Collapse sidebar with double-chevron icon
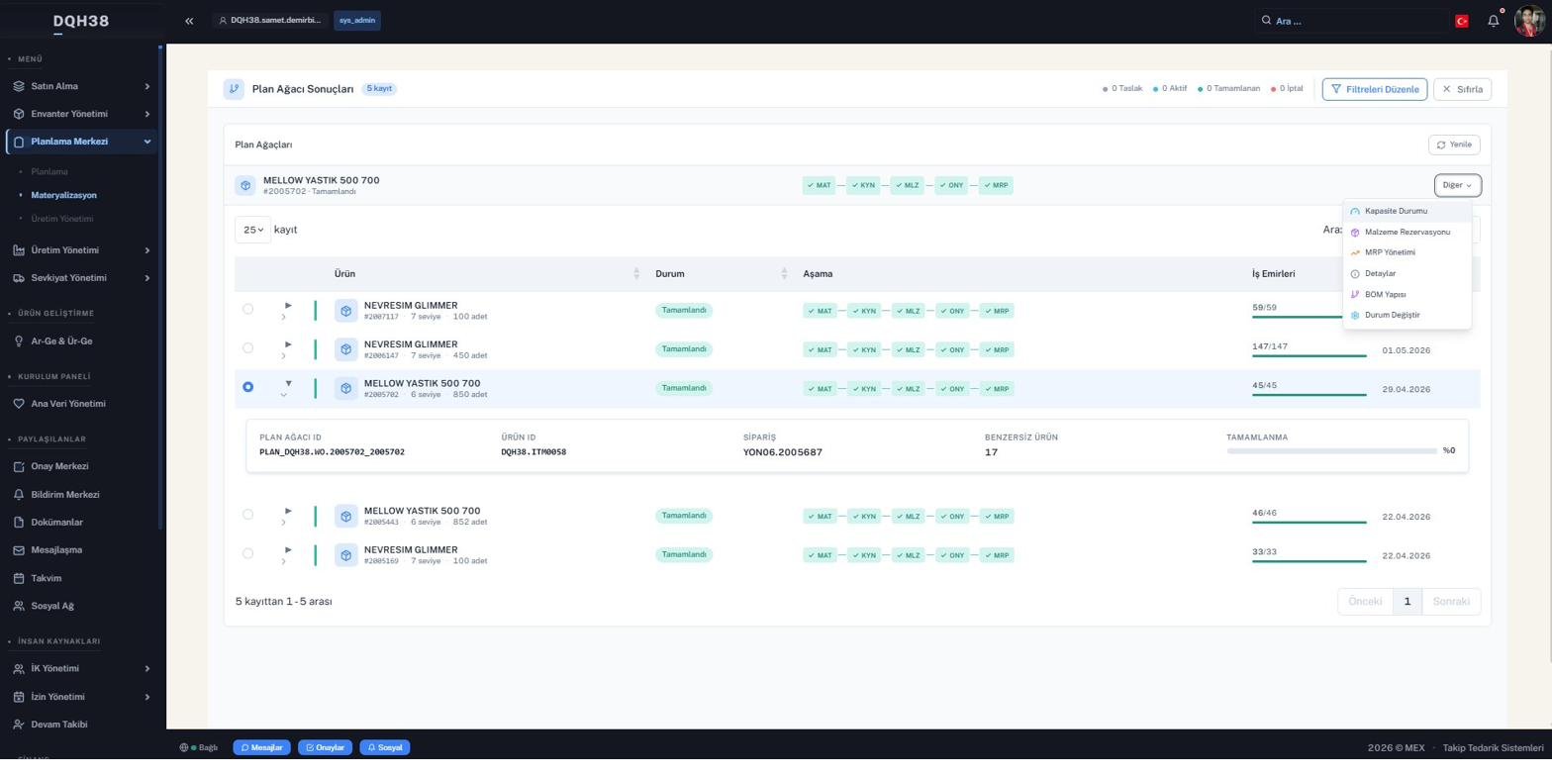This screenshot has width=1552, height=776. click(189, 21)
